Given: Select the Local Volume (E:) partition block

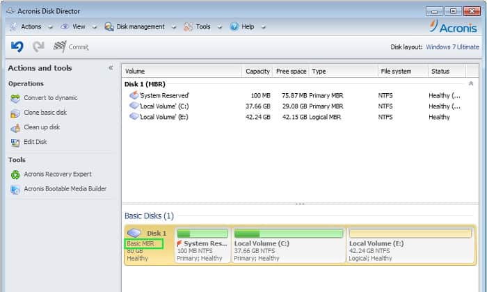Looking at the screenshot, I should point(410,245).
